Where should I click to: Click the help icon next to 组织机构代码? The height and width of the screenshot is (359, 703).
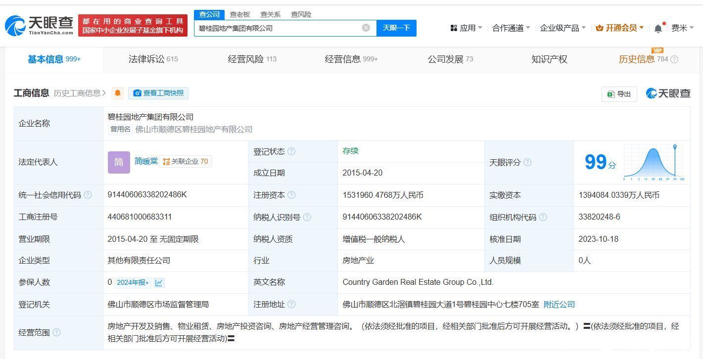[543, 217]
